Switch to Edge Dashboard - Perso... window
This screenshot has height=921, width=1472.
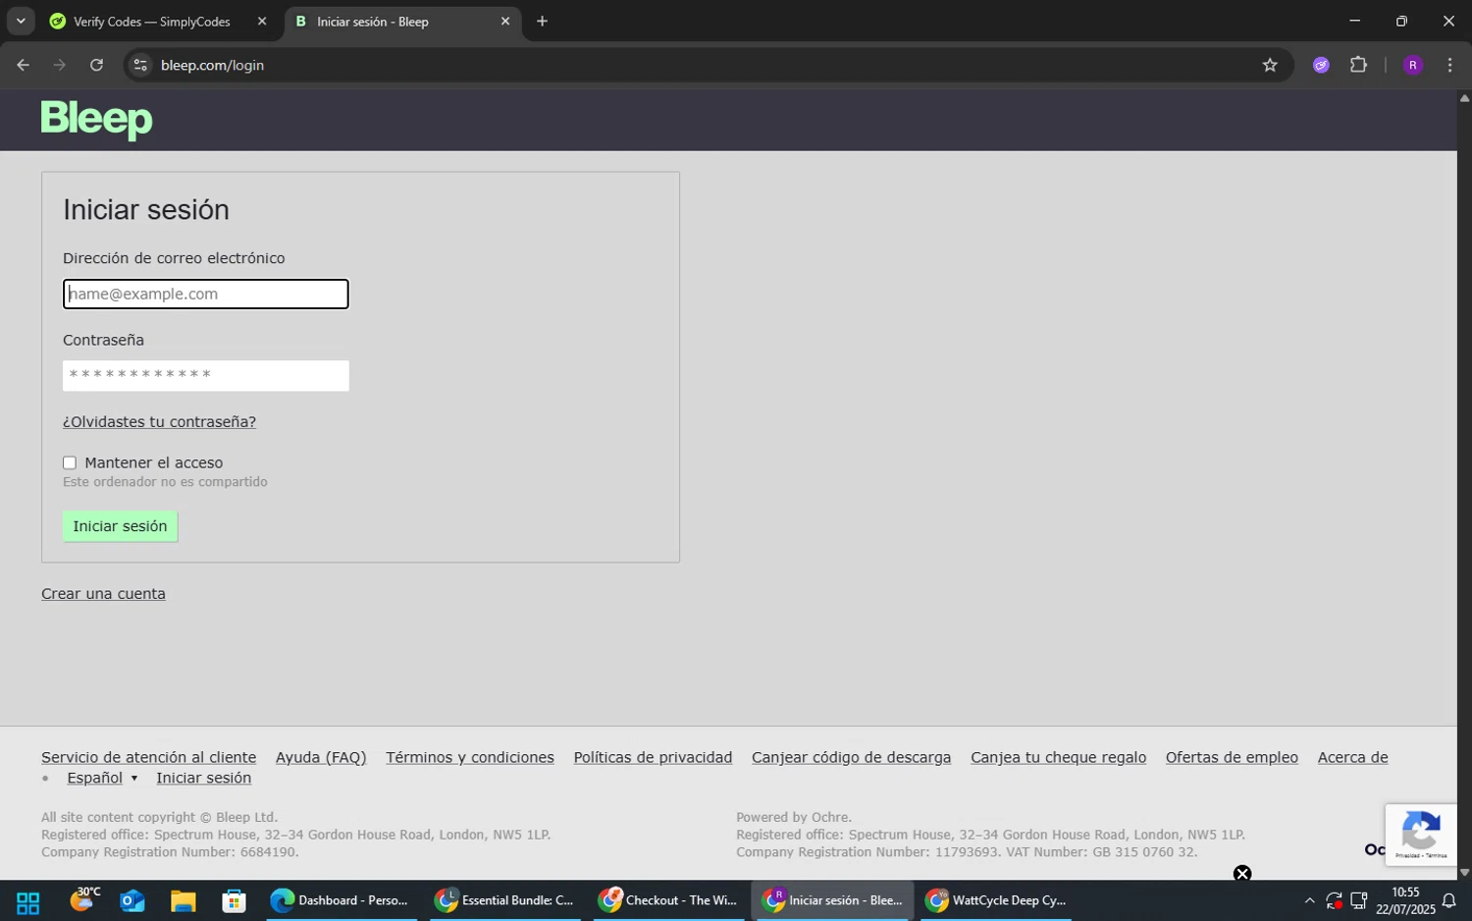[341, 900]
